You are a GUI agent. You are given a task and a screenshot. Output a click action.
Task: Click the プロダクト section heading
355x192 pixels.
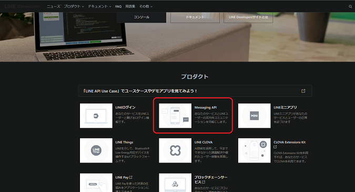click(x=195, y=76)
